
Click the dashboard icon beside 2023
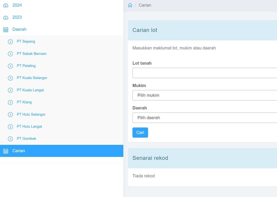click(x=5, y=18)
